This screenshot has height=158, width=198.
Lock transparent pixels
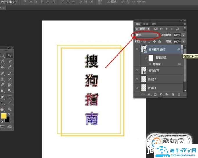pos(145,41)
